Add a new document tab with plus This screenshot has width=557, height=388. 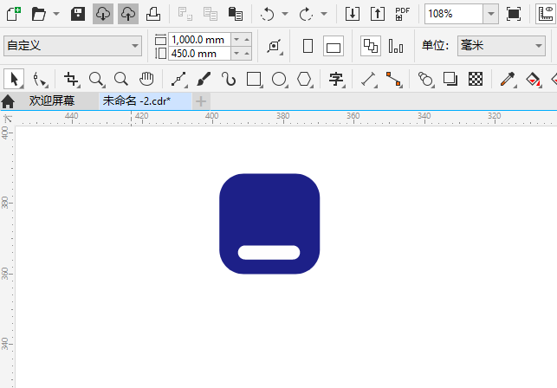click(x=201, y=101)
